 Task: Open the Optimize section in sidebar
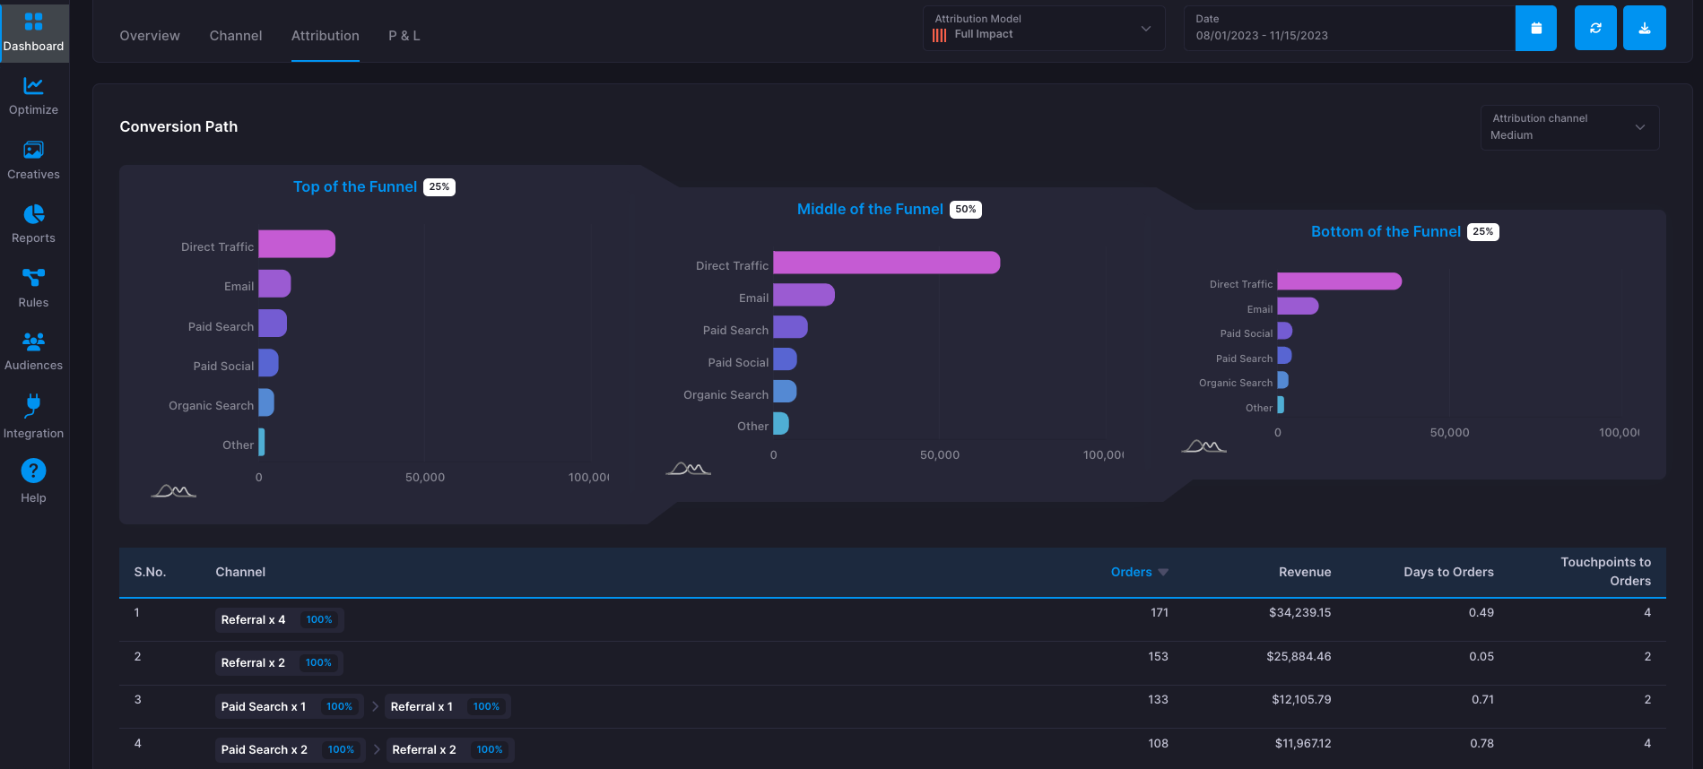[33, 96]
